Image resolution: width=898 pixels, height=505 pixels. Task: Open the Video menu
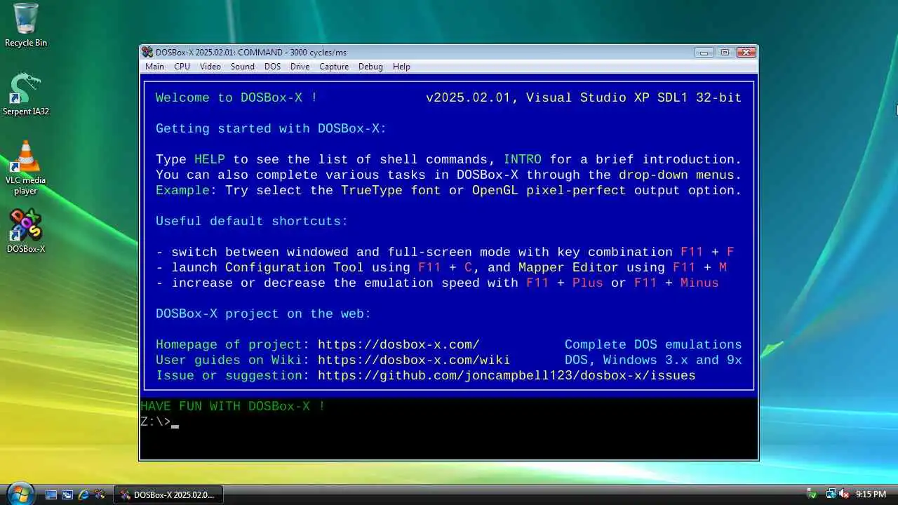click(x=210, y=67)
